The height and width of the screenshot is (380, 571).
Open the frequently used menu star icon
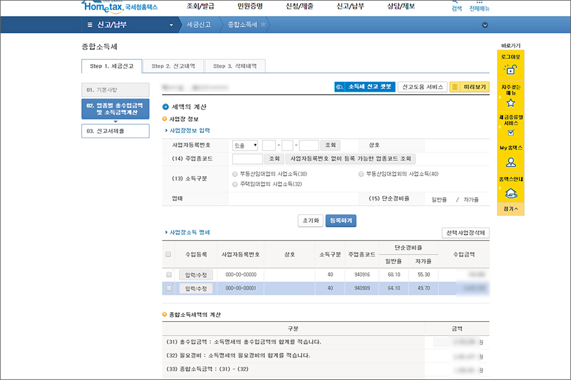[511, 103]
